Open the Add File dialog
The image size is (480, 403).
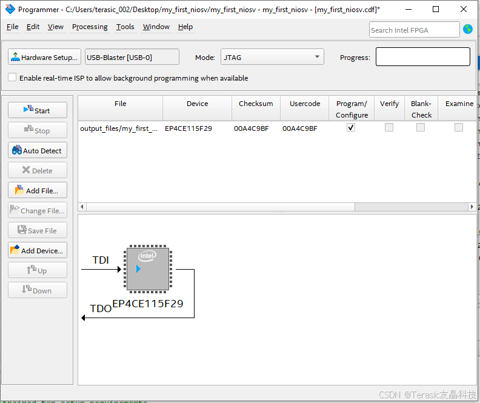(38, 190)
